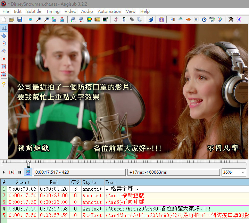
Task: Click the 0:00:17.517 - 420 time field
Action: tap(80, 172)
